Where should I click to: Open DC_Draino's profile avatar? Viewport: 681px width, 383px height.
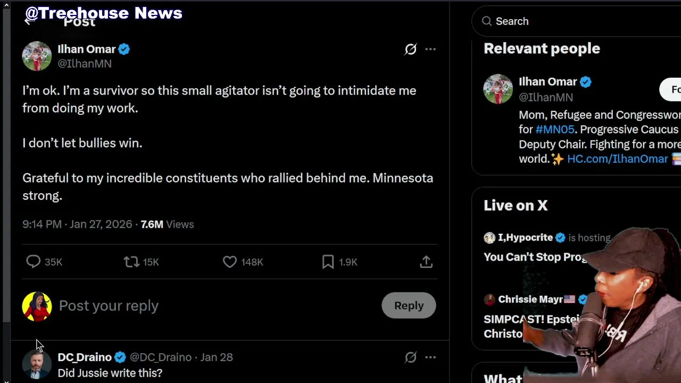(x=37, y=365)
